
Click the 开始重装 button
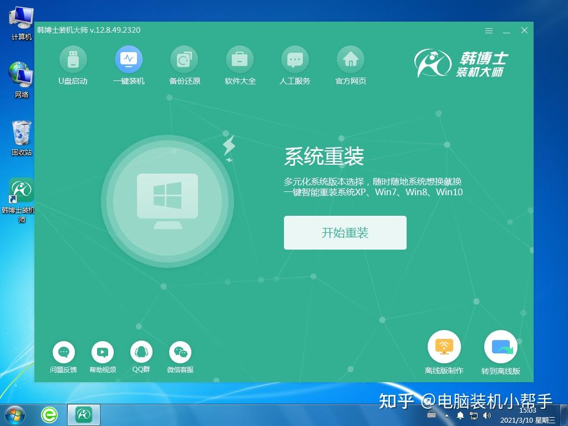coord(345,232)
